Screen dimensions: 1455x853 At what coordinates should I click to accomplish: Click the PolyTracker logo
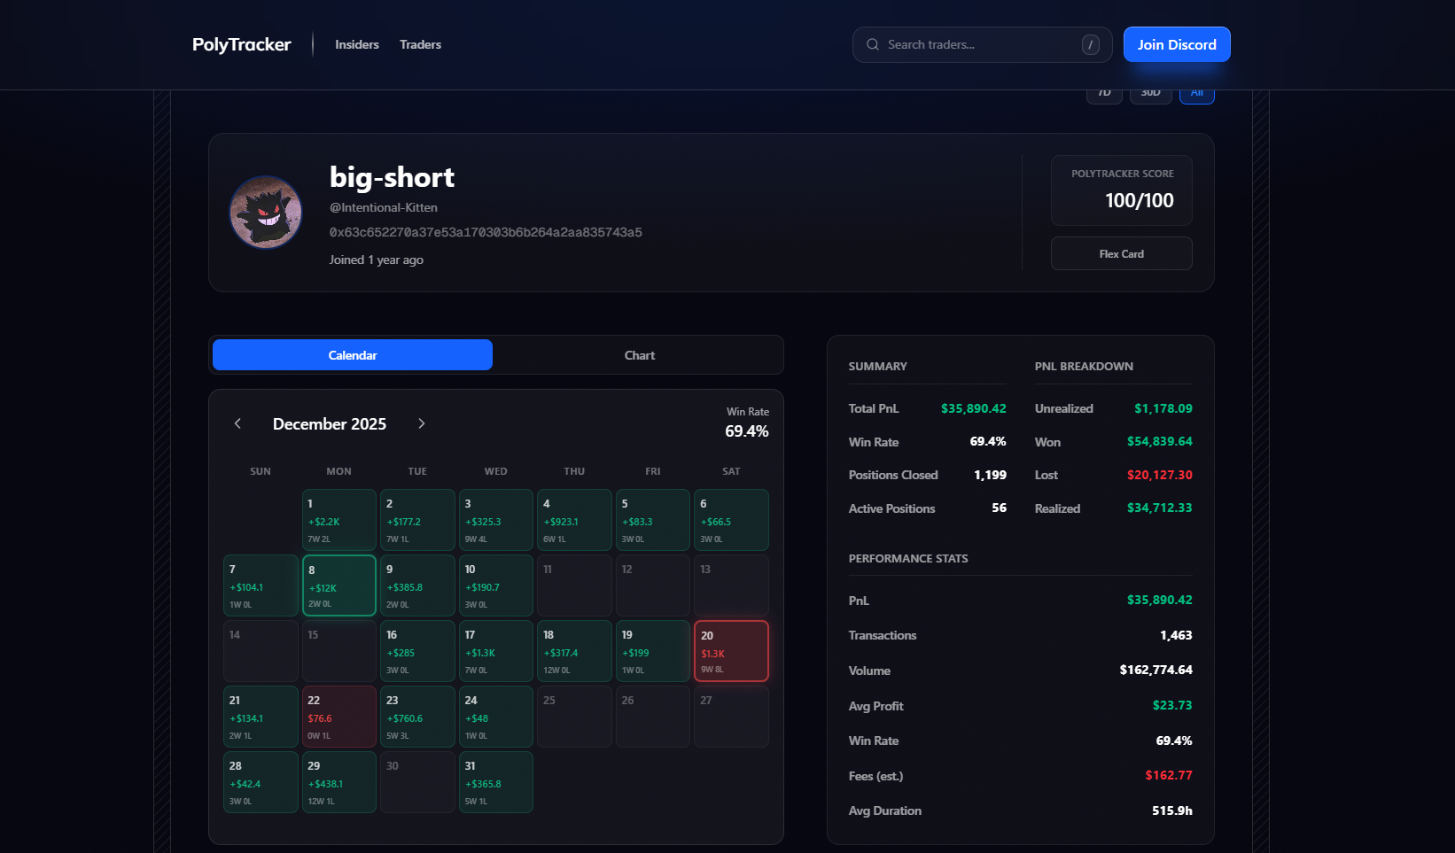coord(241,44)
